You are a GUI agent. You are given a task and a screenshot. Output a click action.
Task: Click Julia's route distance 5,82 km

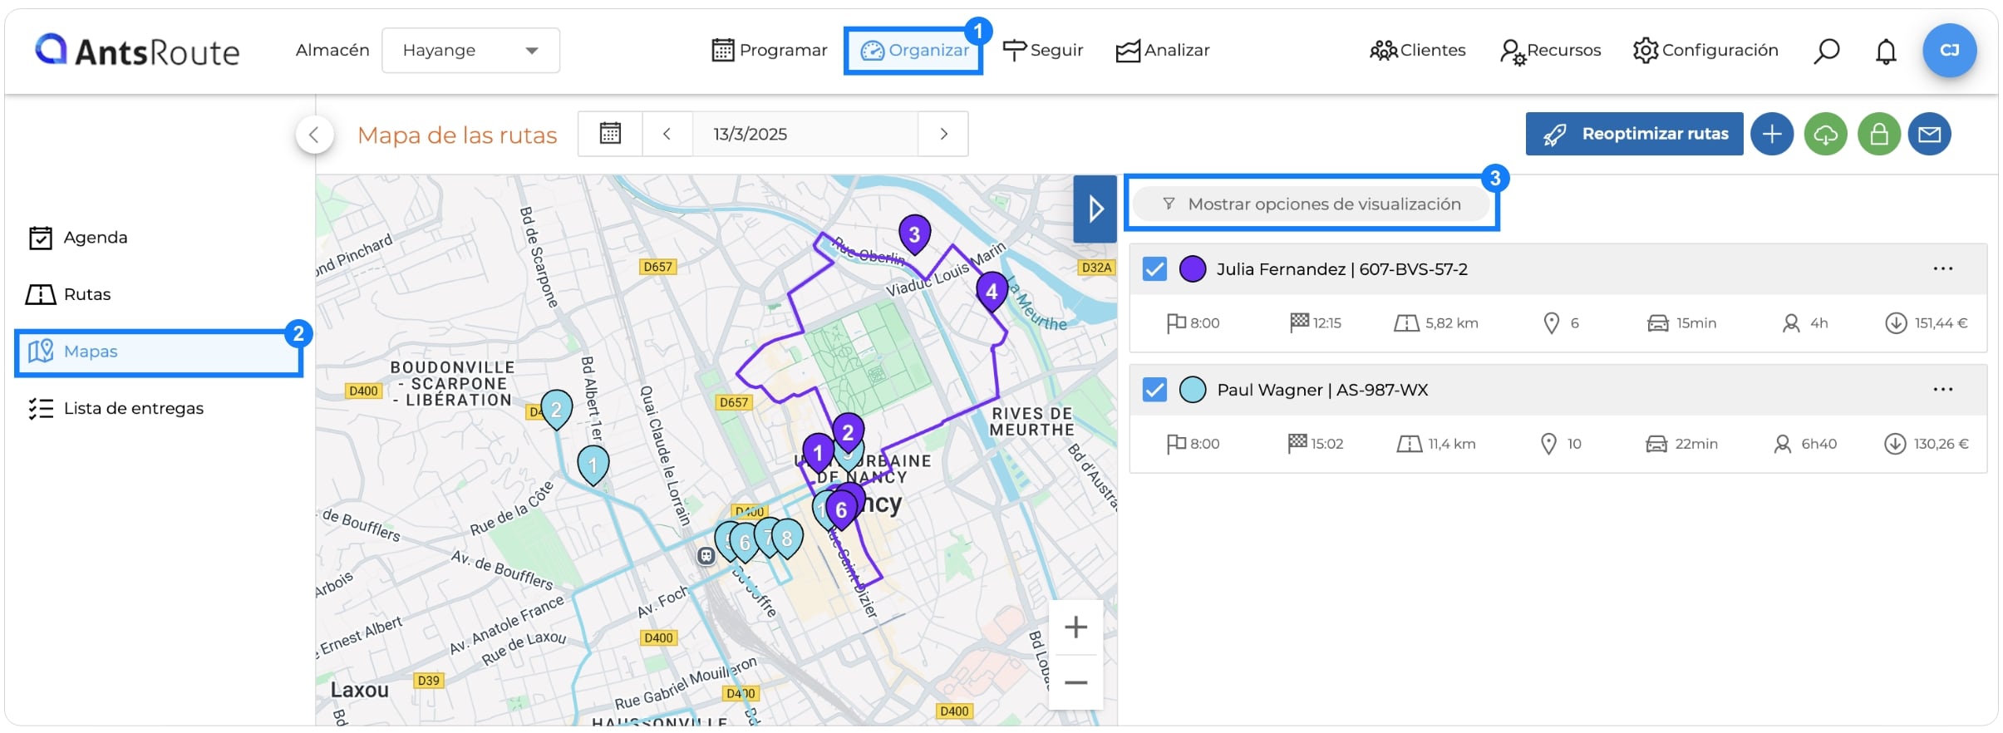1436,323
